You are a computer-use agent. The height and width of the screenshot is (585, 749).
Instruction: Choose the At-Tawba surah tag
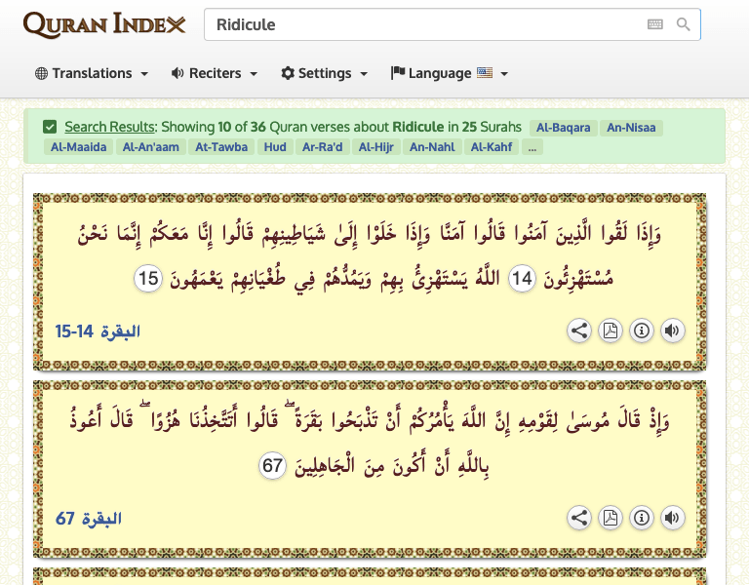pyautogui.click(x=221, y=147)
